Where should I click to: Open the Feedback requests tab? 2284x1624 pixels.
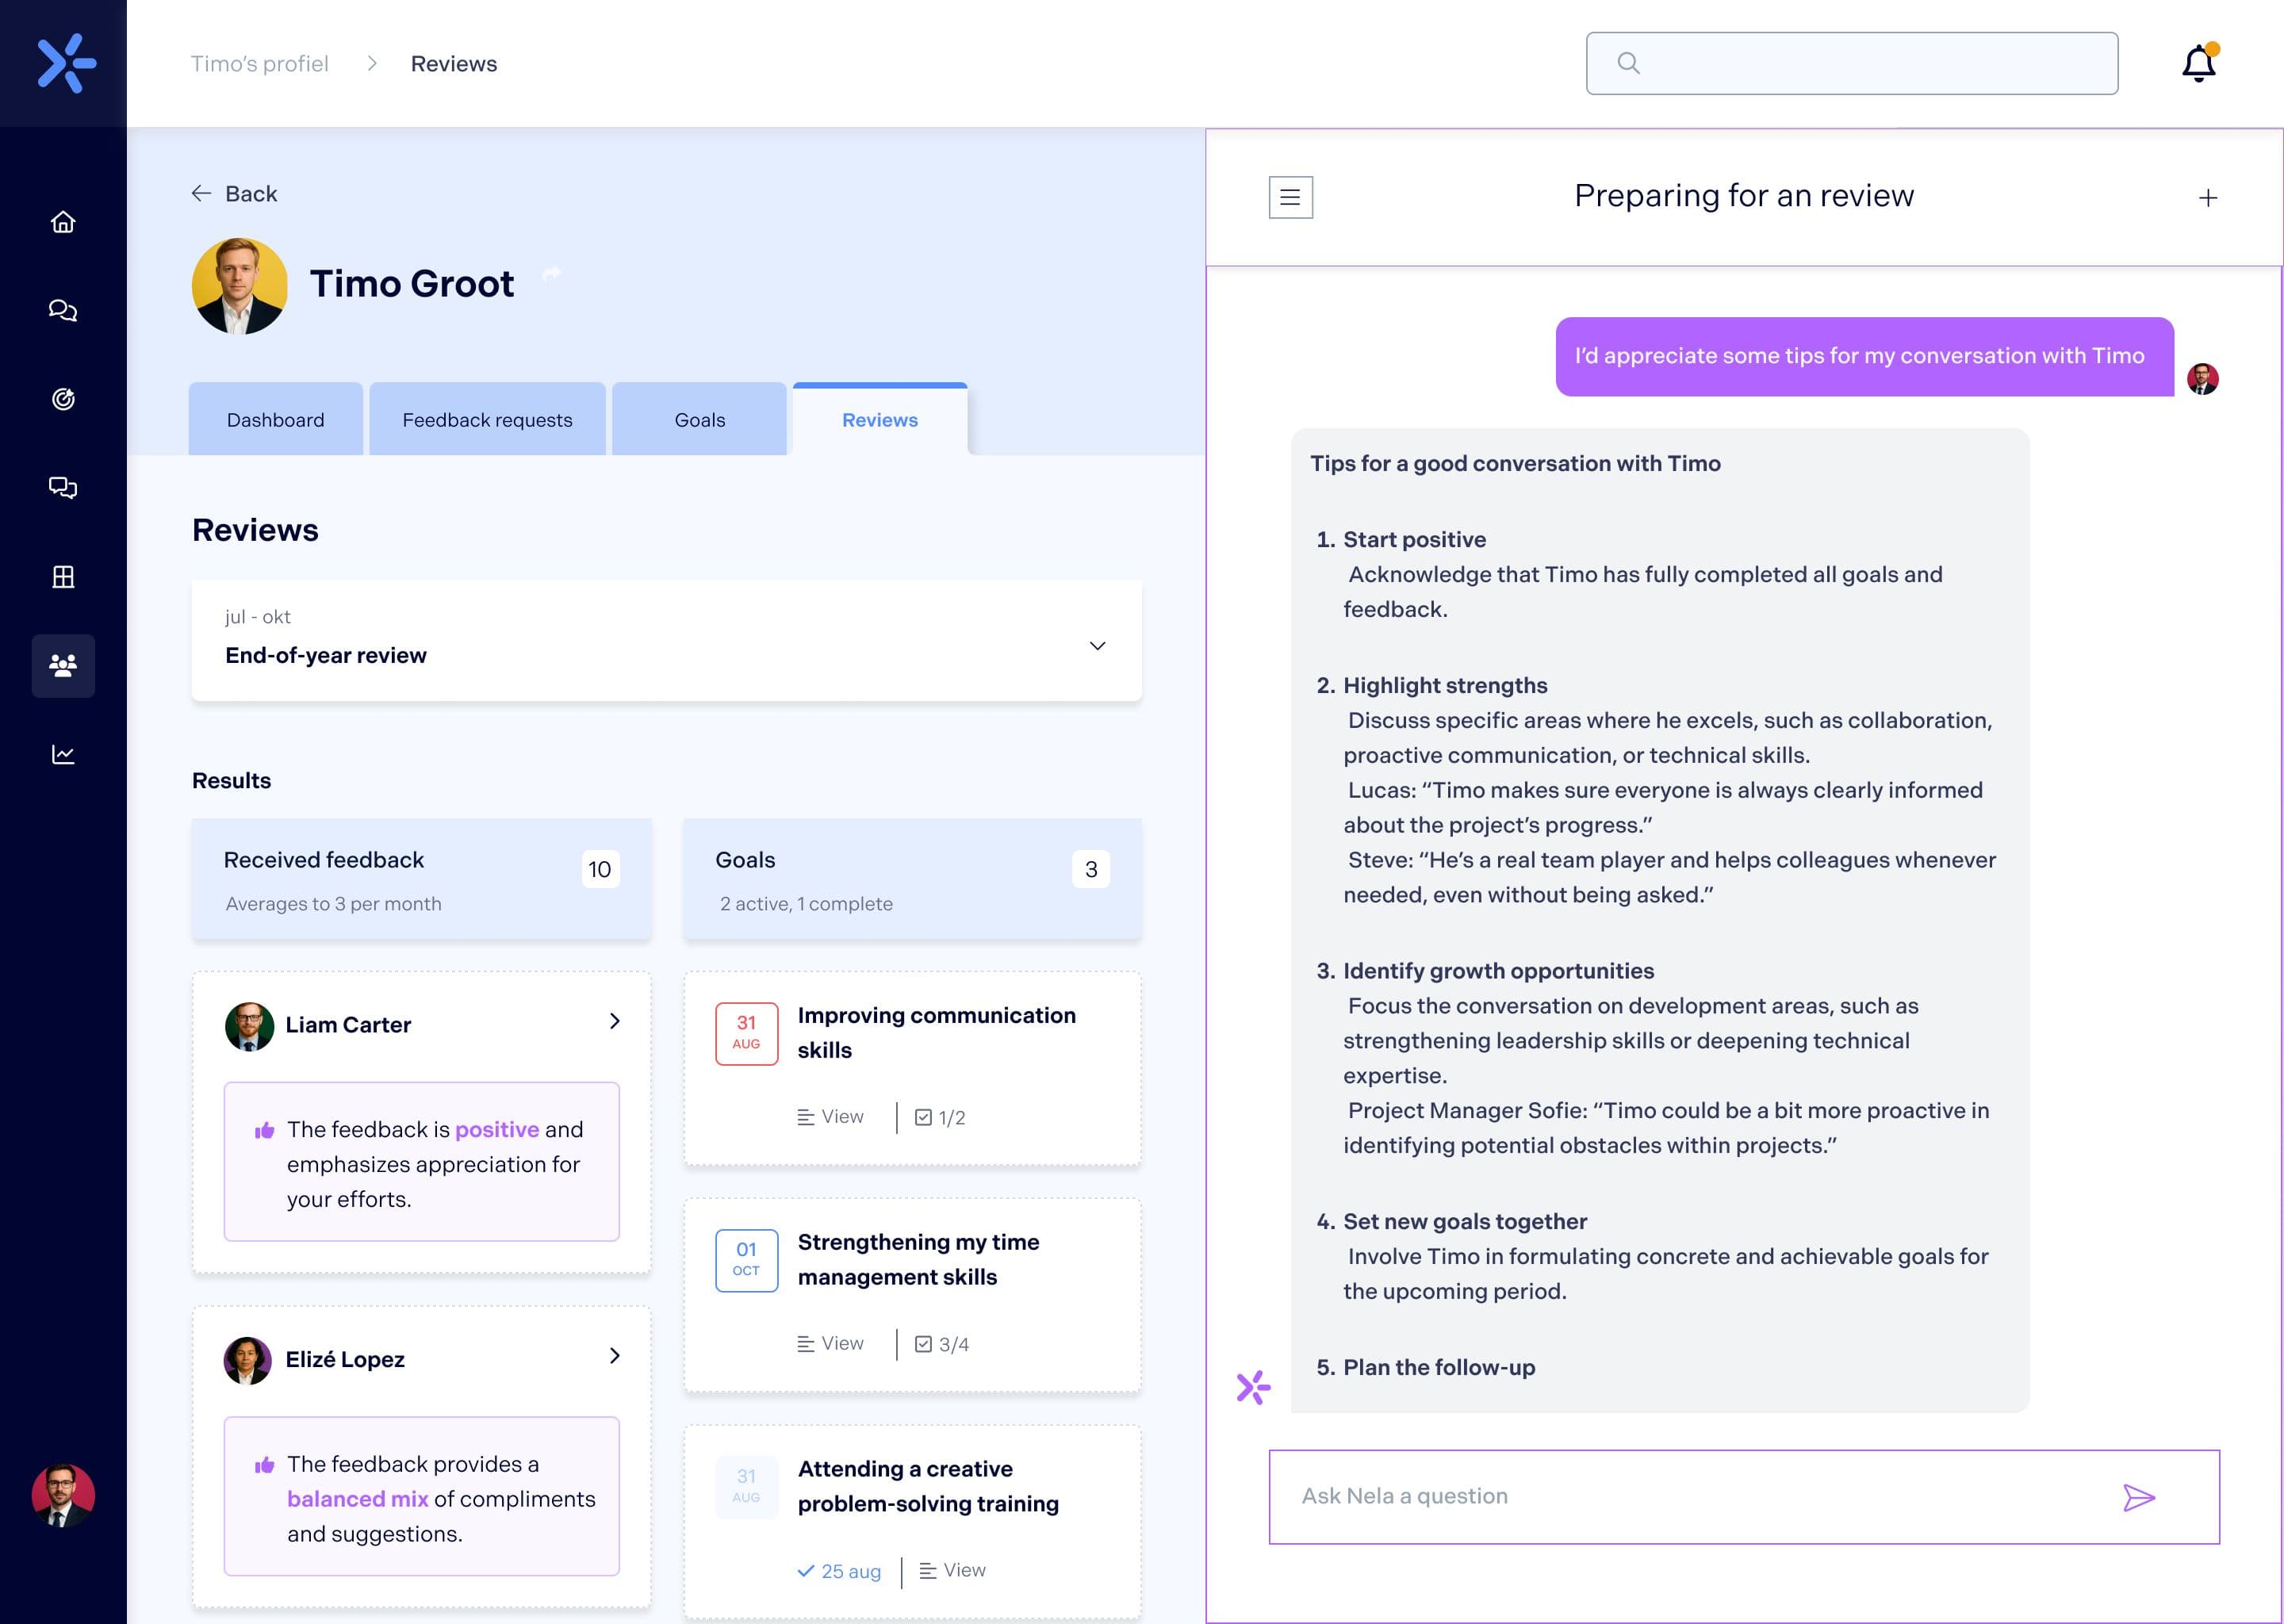click(487, 419)
